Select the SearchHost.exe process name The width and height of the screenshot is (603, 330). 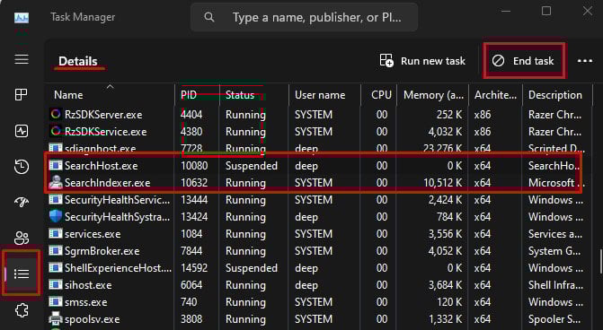pyautogui.click(x=102, y=166)
